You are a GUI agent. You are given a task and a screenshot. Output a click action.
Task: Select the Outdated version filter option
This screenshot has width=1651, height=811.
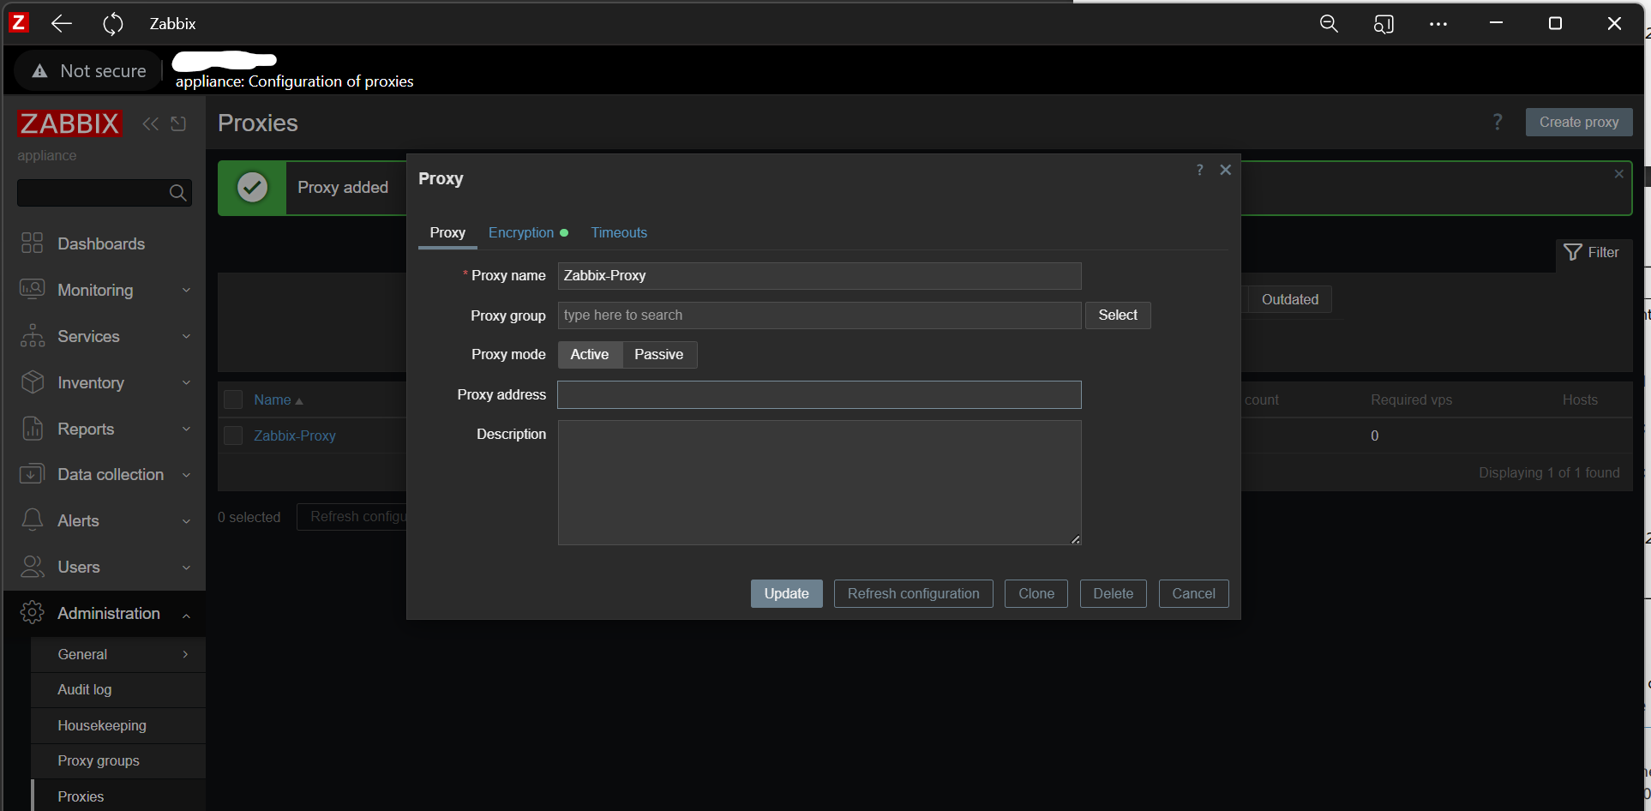pos(1289,299)
